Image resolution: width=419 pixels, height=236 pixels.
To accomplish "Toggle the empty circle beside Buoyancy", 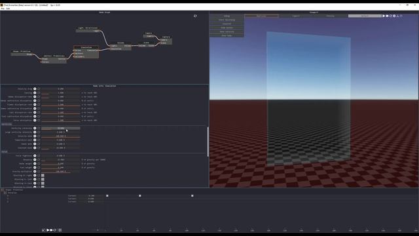I will click(x=39, y=160).
